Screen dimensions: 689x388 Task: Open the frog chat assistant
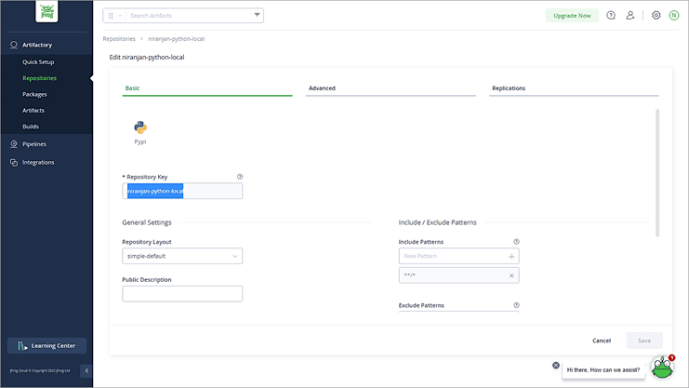(x=662, y=368)
